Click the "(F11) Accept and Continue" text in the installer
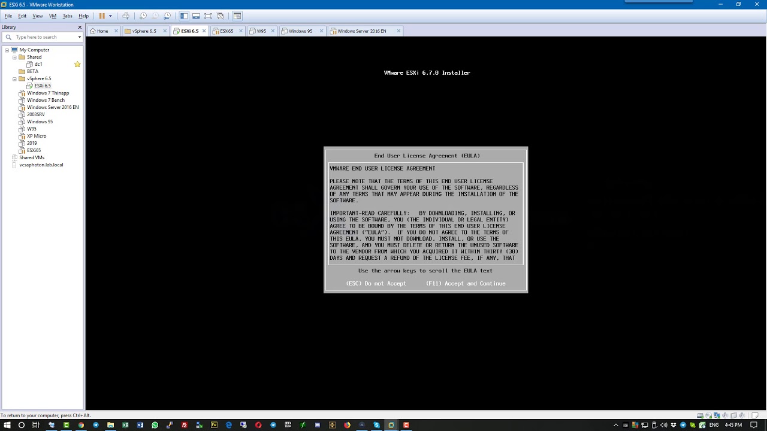This screenshot has width=767, height=431. pos(466,284)
